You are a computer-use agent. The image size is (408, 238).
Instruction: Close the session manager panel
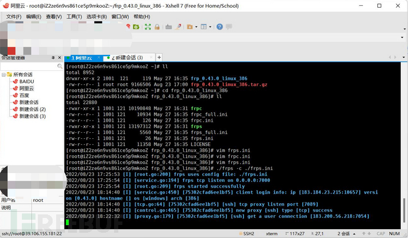click(60, 58)
